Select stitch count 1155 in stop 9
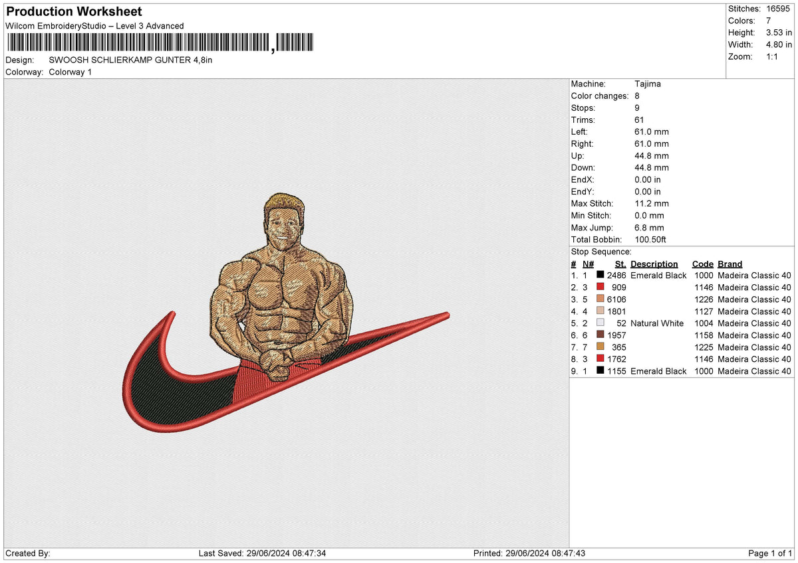The image size is (798, 563). 616,371
